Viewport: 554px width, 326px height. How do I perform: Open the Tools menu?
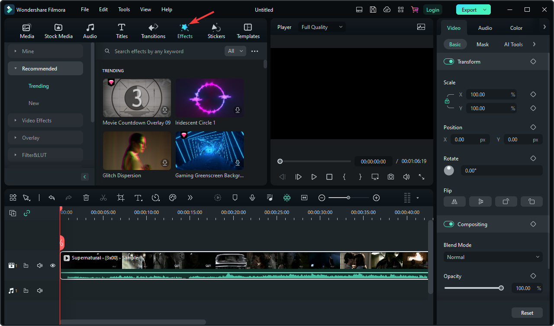[124, 10]
